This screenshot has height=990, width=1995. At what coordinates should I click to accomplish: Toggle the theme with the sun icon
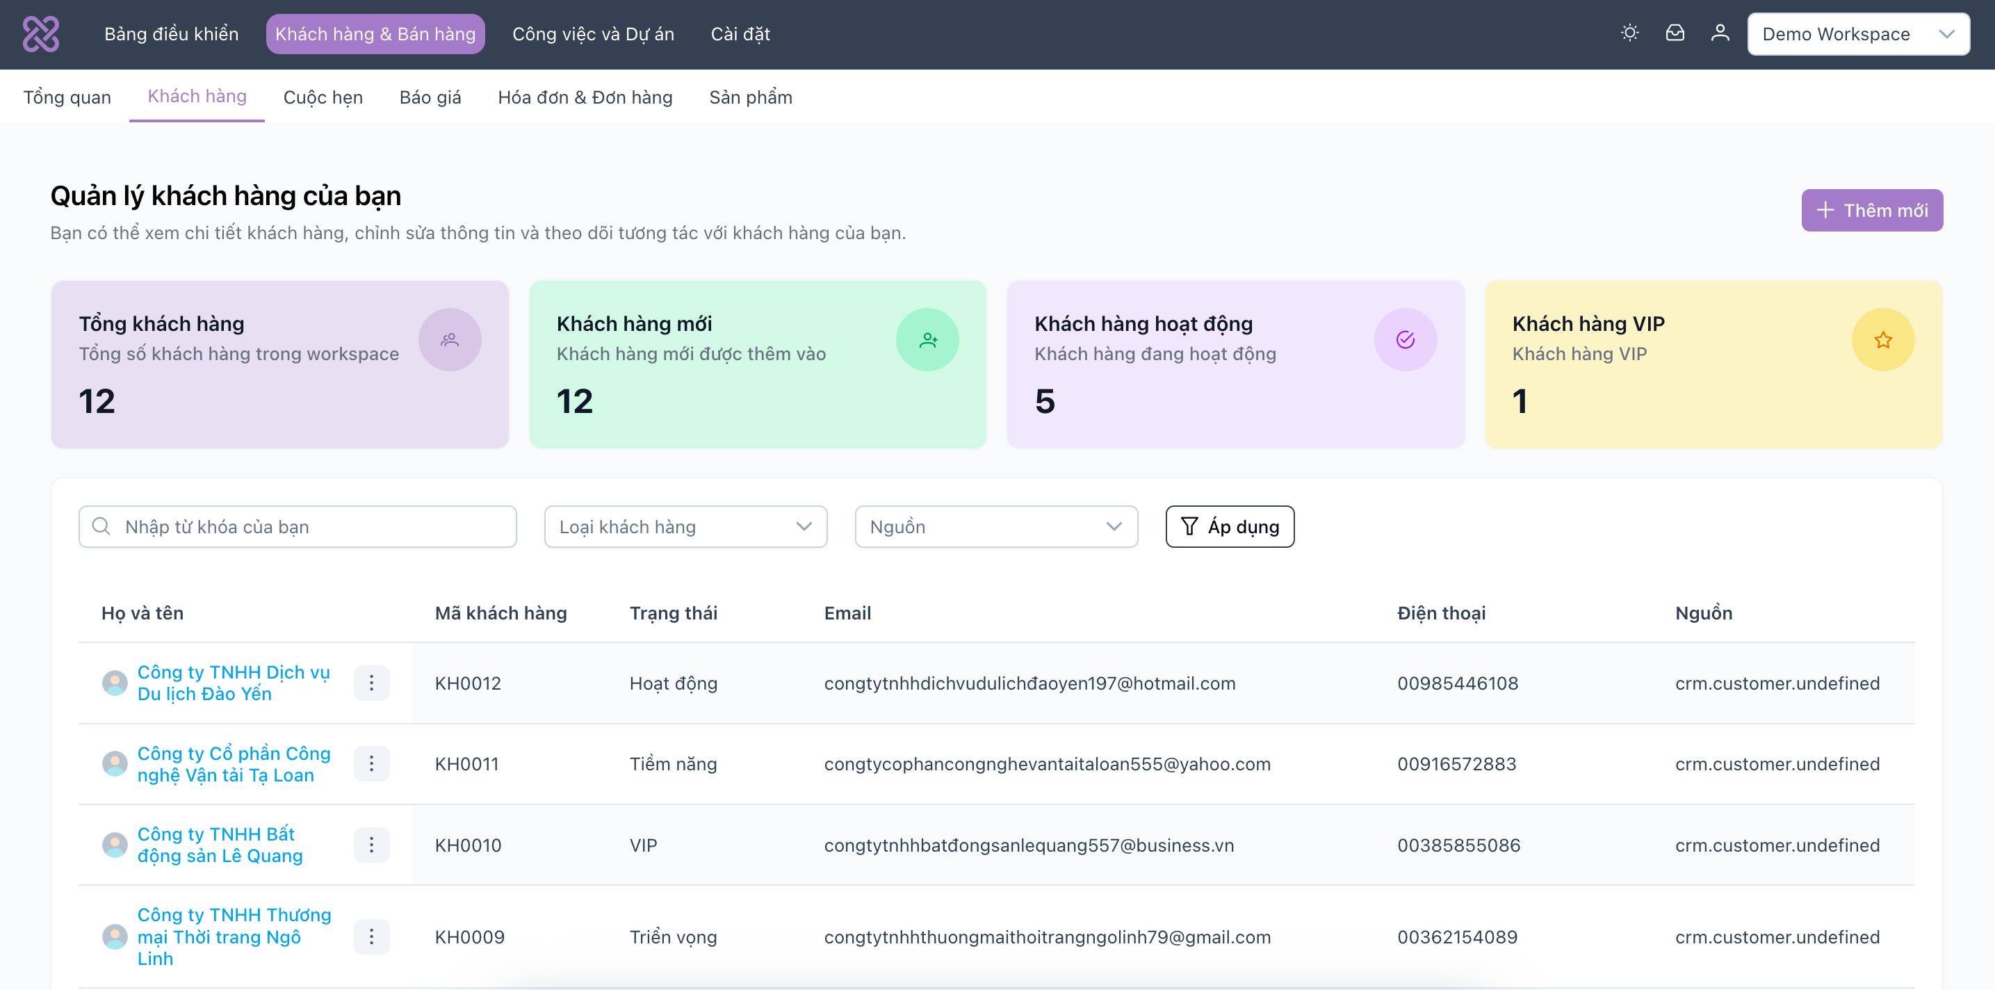pyautogui.click(x=1629, y=33)
